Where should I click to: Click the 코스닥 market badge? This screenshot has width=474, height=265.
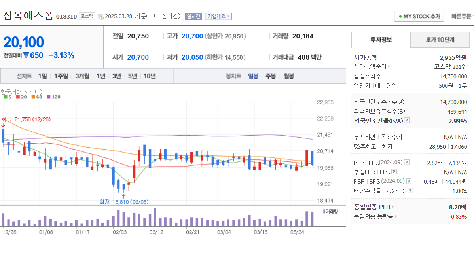tap(87, 16)
